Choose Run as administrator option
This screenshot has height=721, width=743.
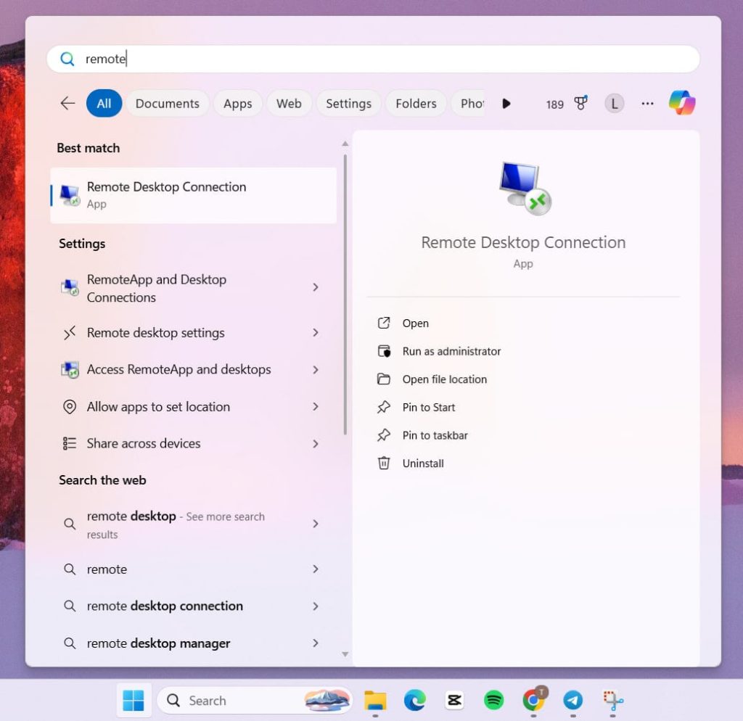[451, 351]
